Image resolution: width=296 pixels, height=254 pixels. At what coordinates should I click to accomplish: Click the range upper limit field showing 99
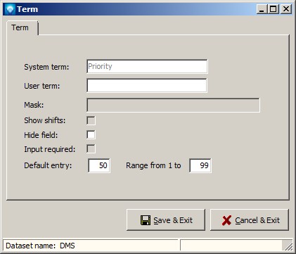tap(200, 165)
